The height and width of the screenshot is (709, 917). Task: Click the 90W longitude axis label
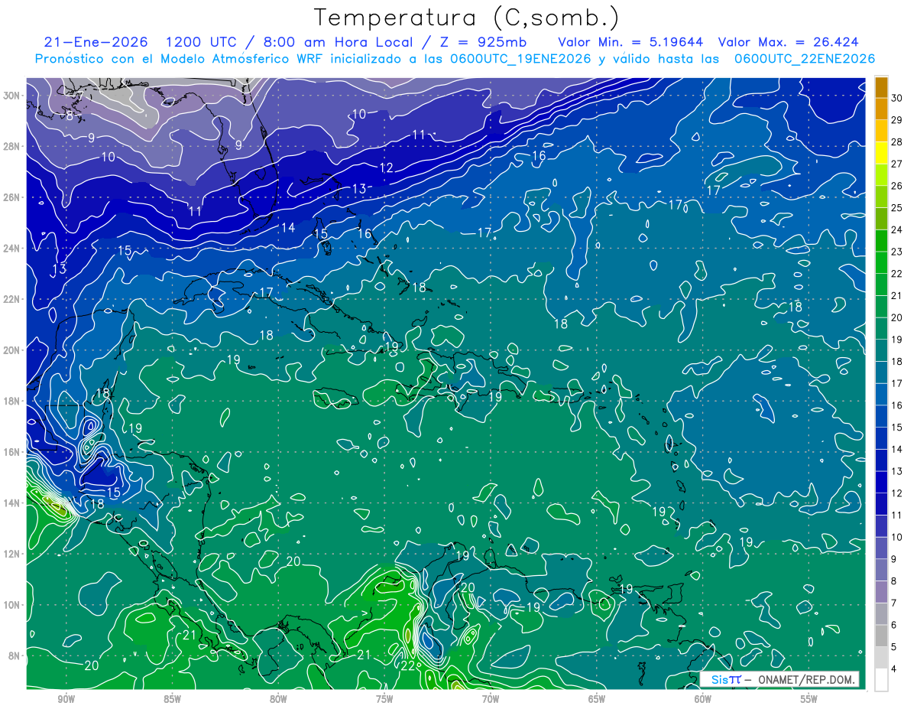(66, 699)
